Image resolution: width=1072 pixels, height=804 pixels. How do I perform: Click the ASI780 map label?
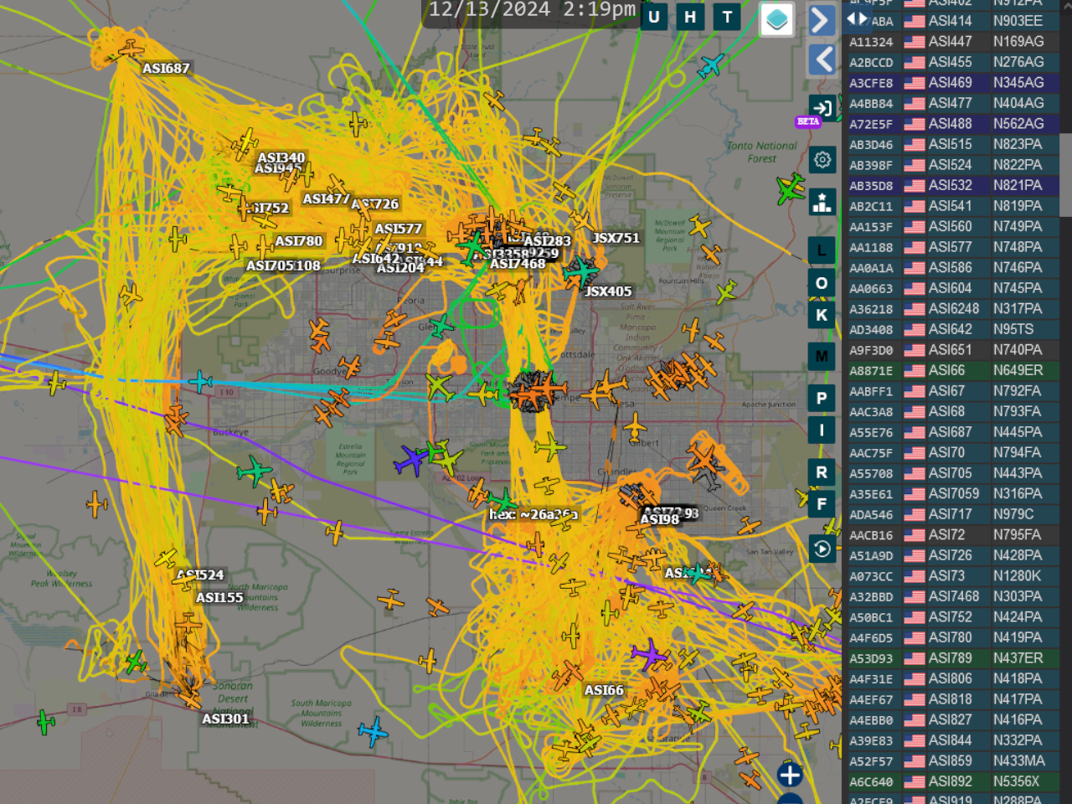point(299,241)
